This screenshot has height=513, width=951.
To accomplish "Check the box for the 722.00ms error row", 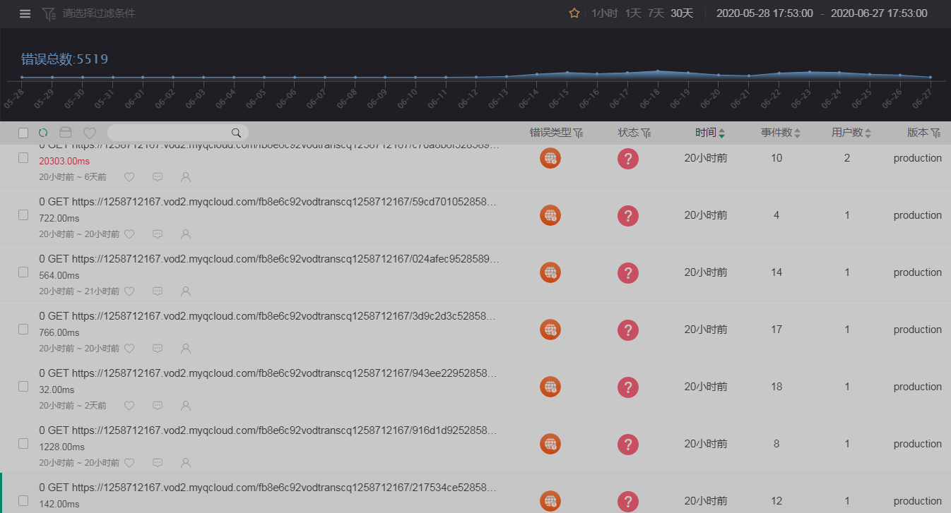I will [23, 215].
